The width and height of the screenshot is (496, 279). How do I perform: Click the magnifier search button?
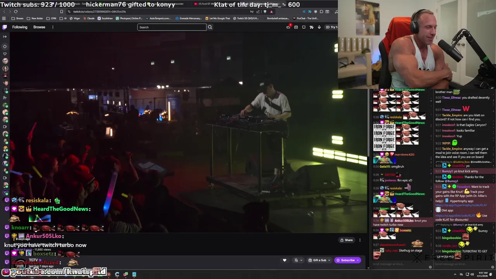pyautogui.click(x=210, y=27)
